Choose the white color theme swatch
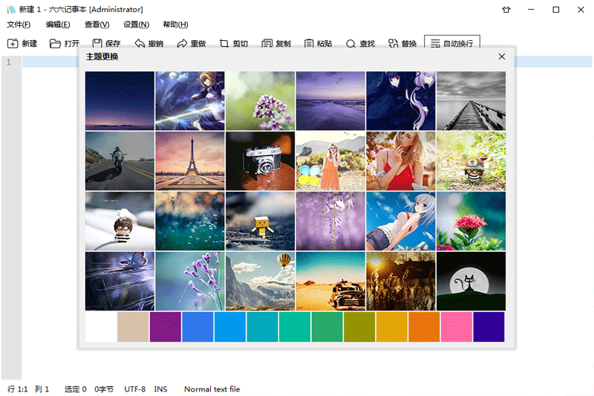 pos(101,327)
